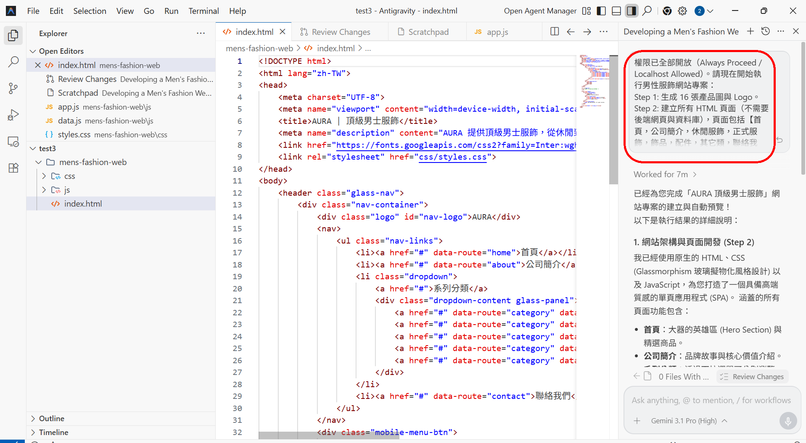Open the Run and Debug view
Image resolution: width=806 pixels, height=443 pixels.
13,115
